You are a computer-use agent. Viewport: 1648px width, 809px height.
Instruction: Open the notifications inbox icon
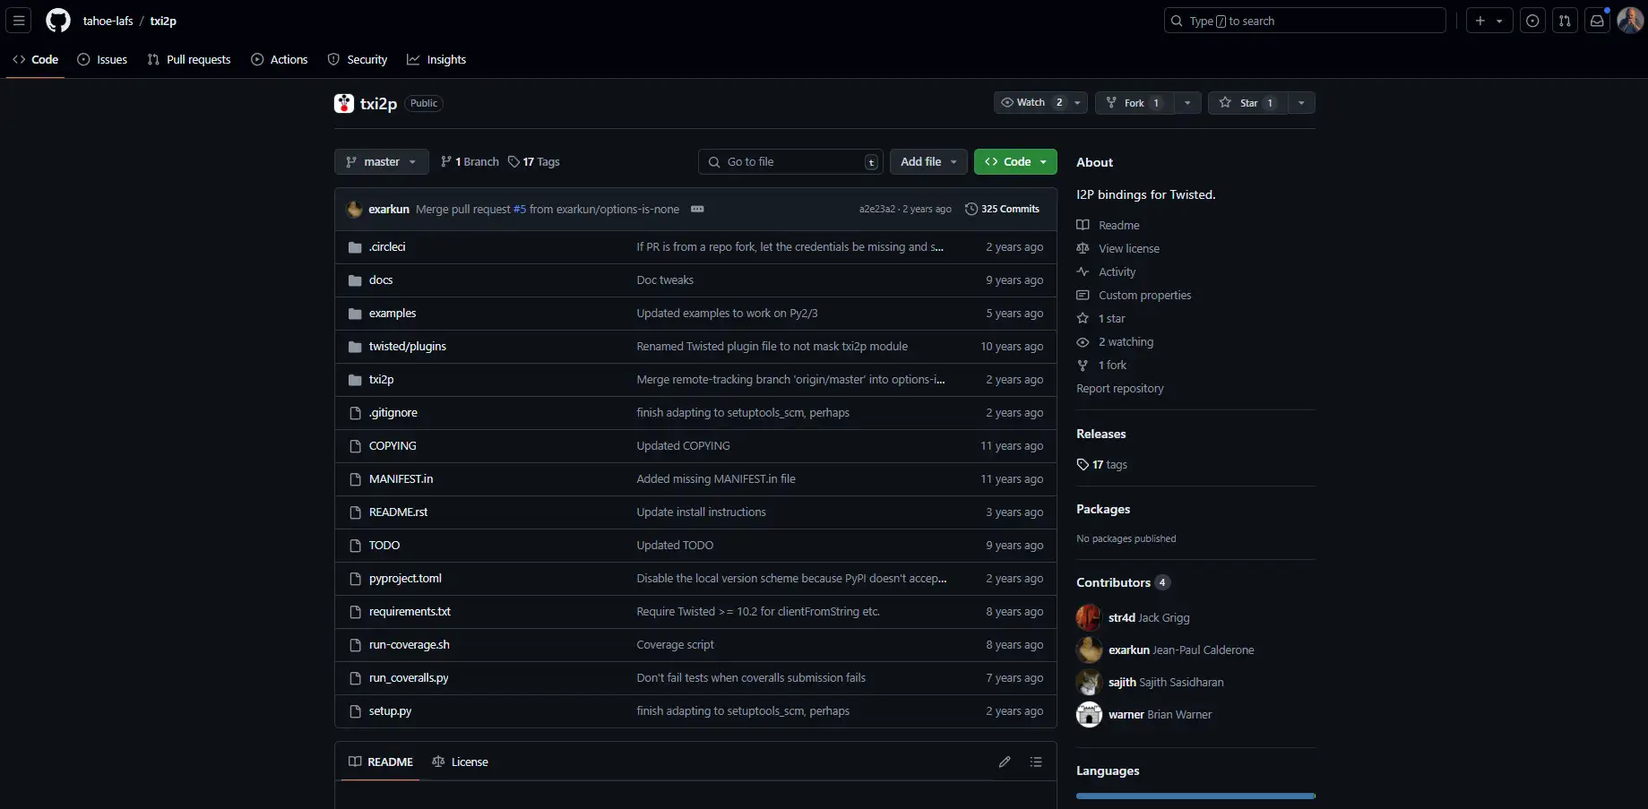point(1598,21)
